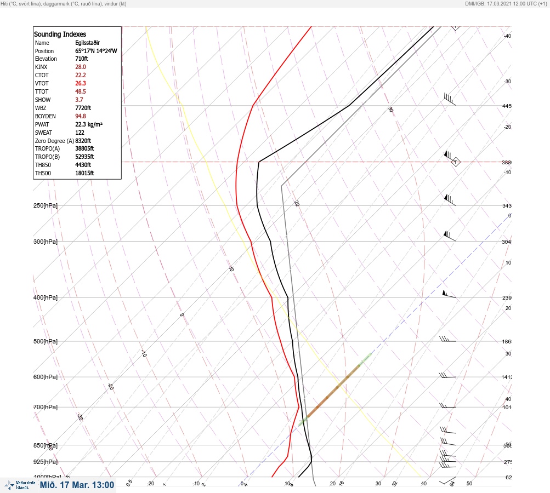Click the '343' height label at the right edge
This screenshot has width=550, height=493.
[507, 205]
